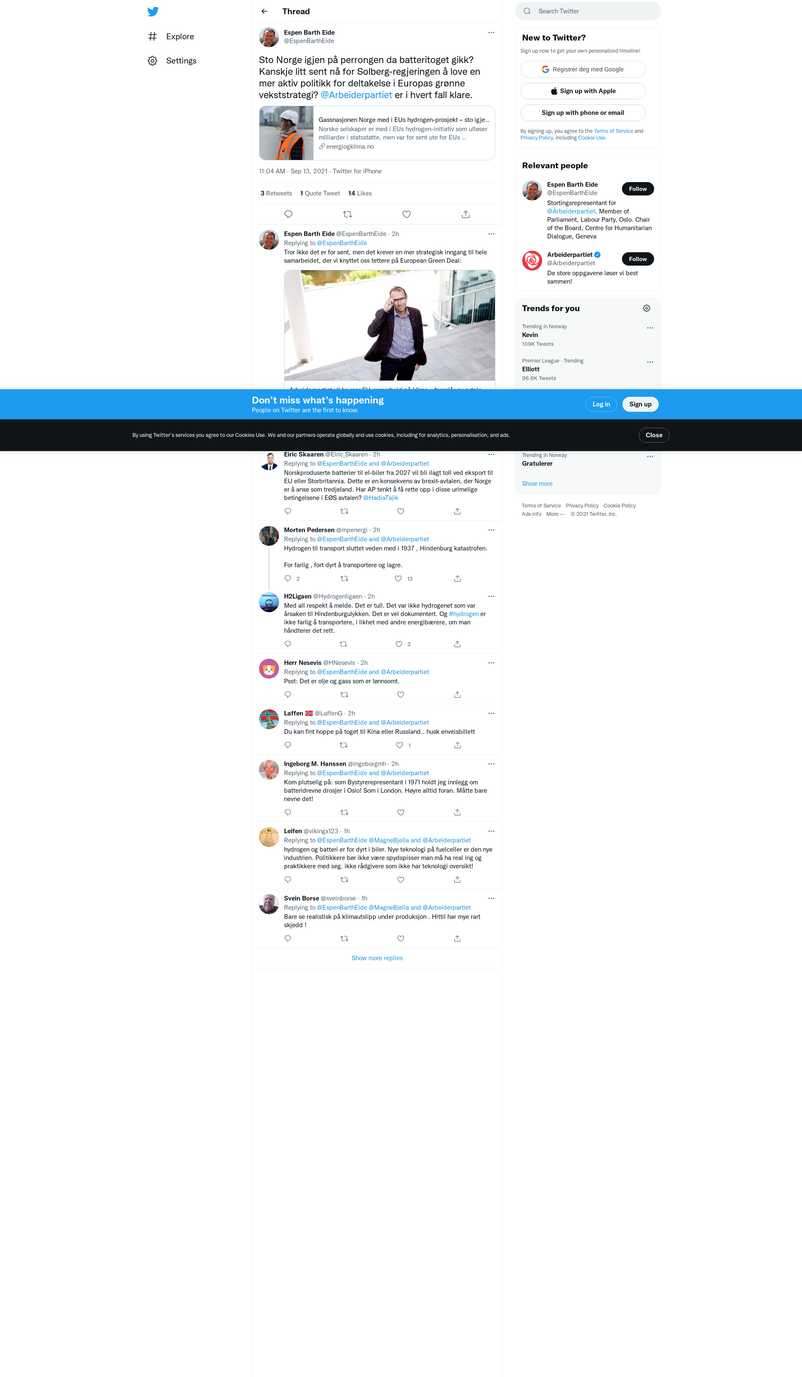Image resolution: width=802 pixels, height=1377 pixels.
Task: Retweet Herr Nesevis's tweet
Action: tap(344, 695)
